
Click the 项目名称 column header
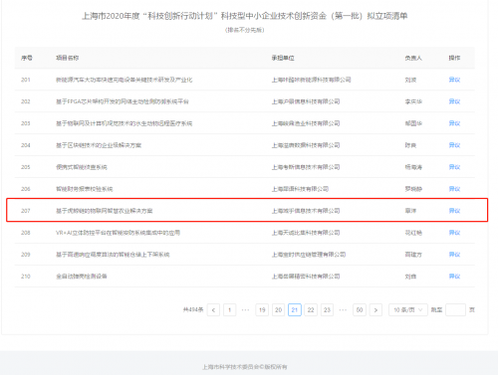click(67, 58)
